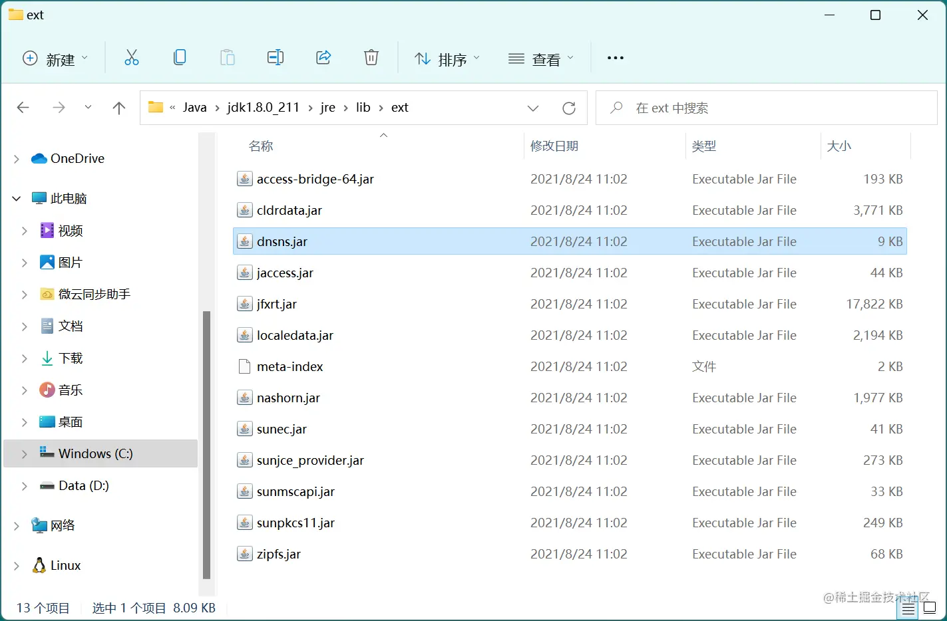
Task: Open the address bar history dropdown
Action: pyautogui.click(x=533, y=108)
